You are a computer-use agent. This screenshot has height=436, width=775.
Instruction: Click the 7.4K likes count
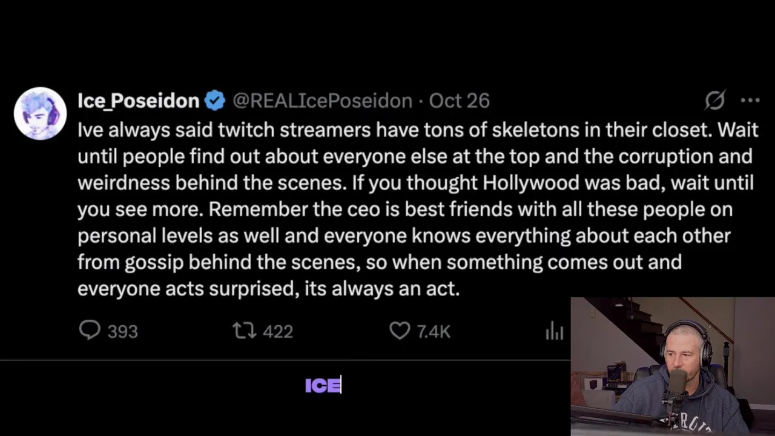point(434,332)
